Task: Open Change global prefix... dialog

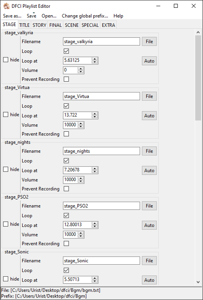Action: pos(85,16)
